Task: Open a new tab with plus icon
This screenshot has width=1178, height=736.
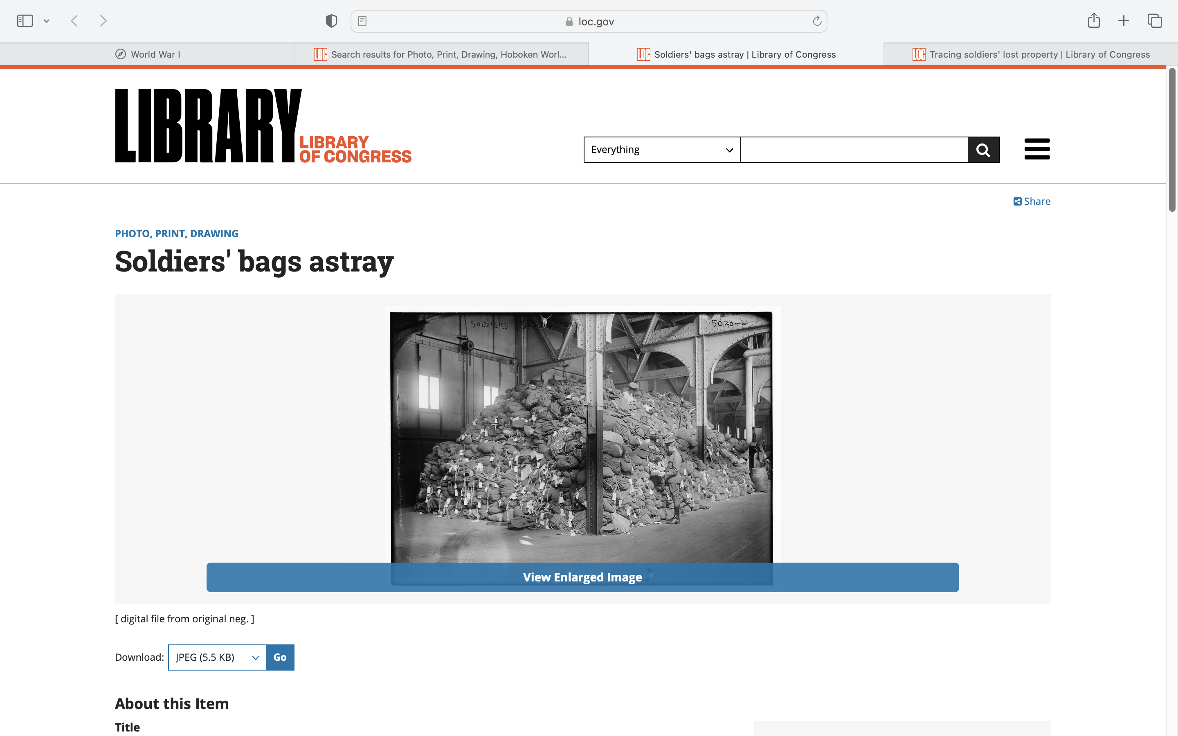Action: point(1124,21)
